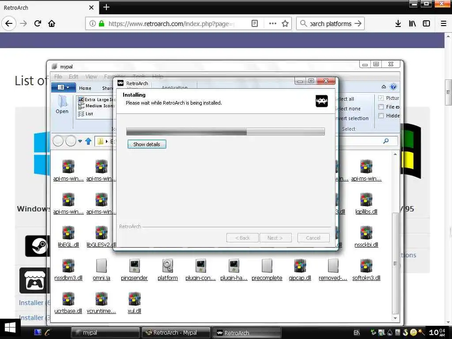Image resolution: width=452 pixels, height=339 pixels.
Task: Click the taskbar clock
Action: tap(437, 332)
